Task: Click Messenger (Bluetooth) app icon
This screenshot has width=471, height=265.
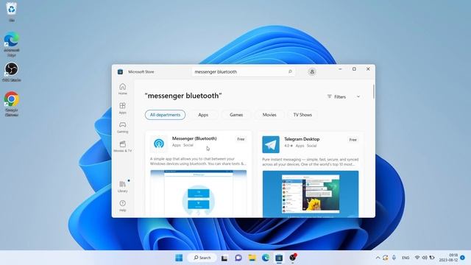Action: pos(159,144)
